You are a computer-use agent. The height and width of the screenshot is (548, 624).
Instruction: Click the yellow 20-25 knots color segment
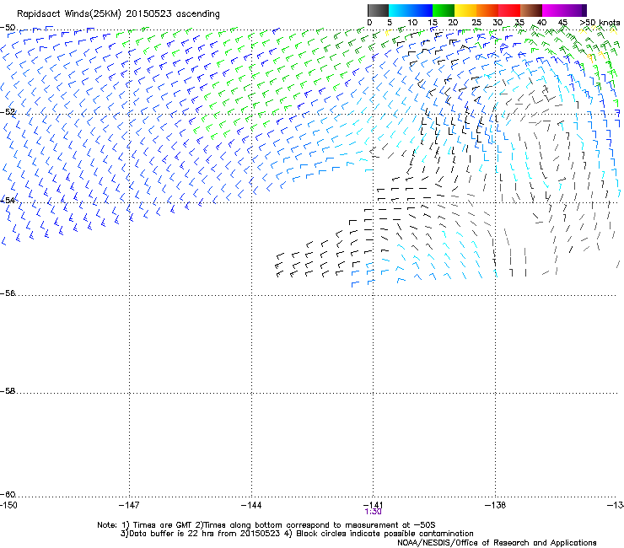click(x=465, y=10)
